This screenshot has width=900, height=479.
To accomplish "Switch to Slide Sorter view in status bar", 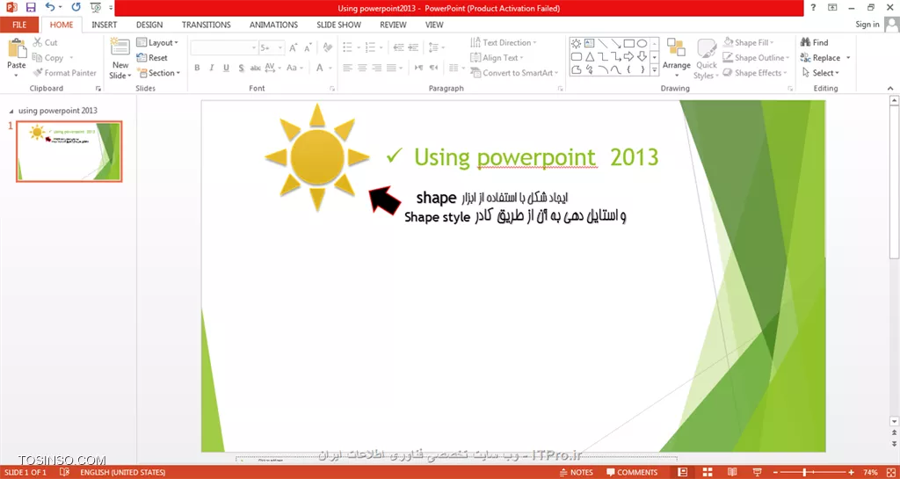I will click(x=708, y=472).
